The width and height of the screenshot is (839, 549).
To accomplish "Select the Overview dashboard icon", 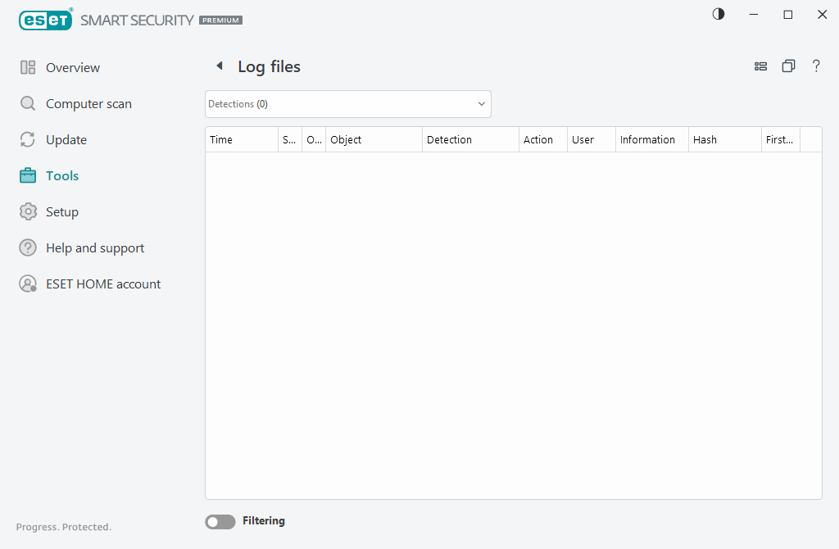I will (x=26, y=67).
